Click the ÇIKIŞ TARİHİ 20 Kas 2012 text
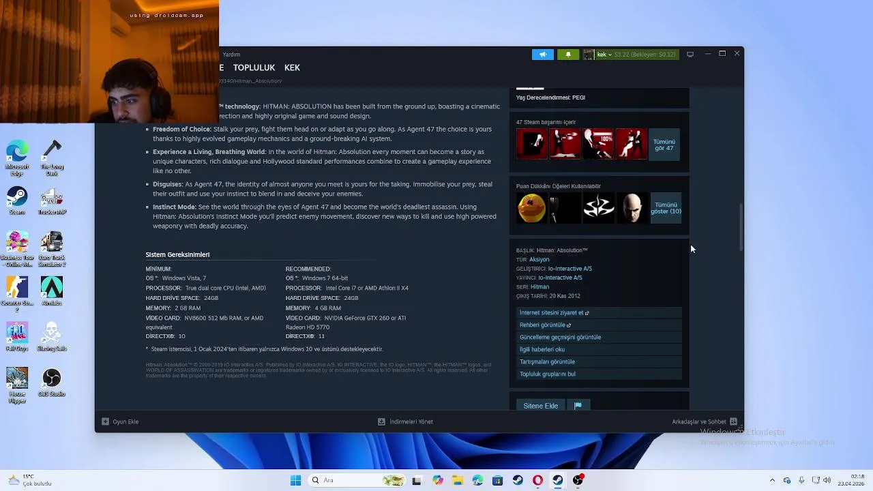 548,296
